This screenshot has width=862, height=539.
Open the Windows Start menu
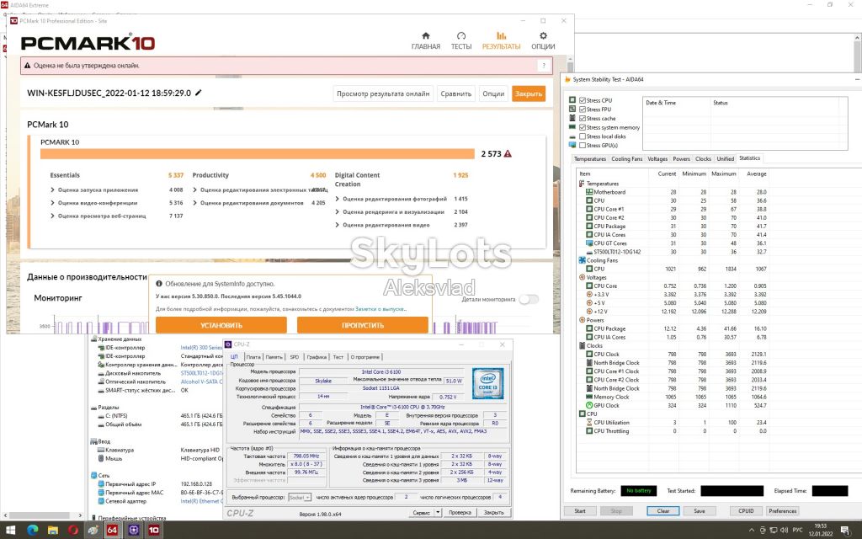[11, 531]
